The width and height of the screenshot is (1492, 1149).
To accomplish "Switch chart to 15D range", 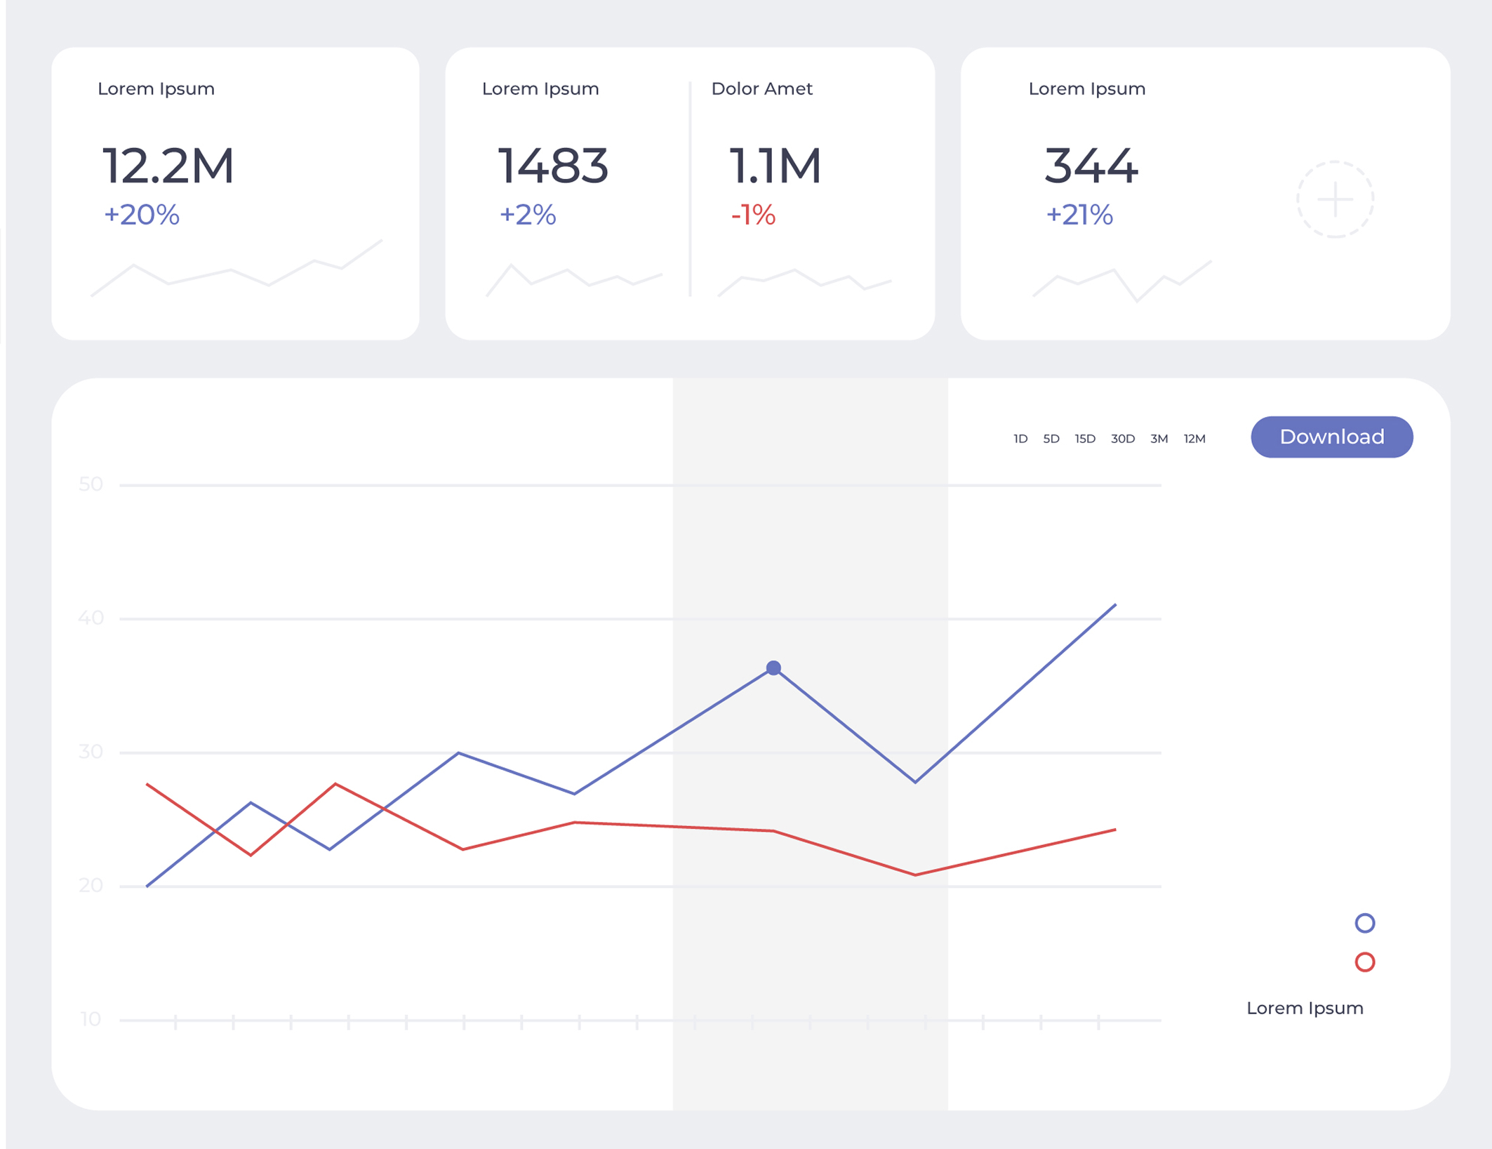I will pyautogui.click(x=1084, y=439).
